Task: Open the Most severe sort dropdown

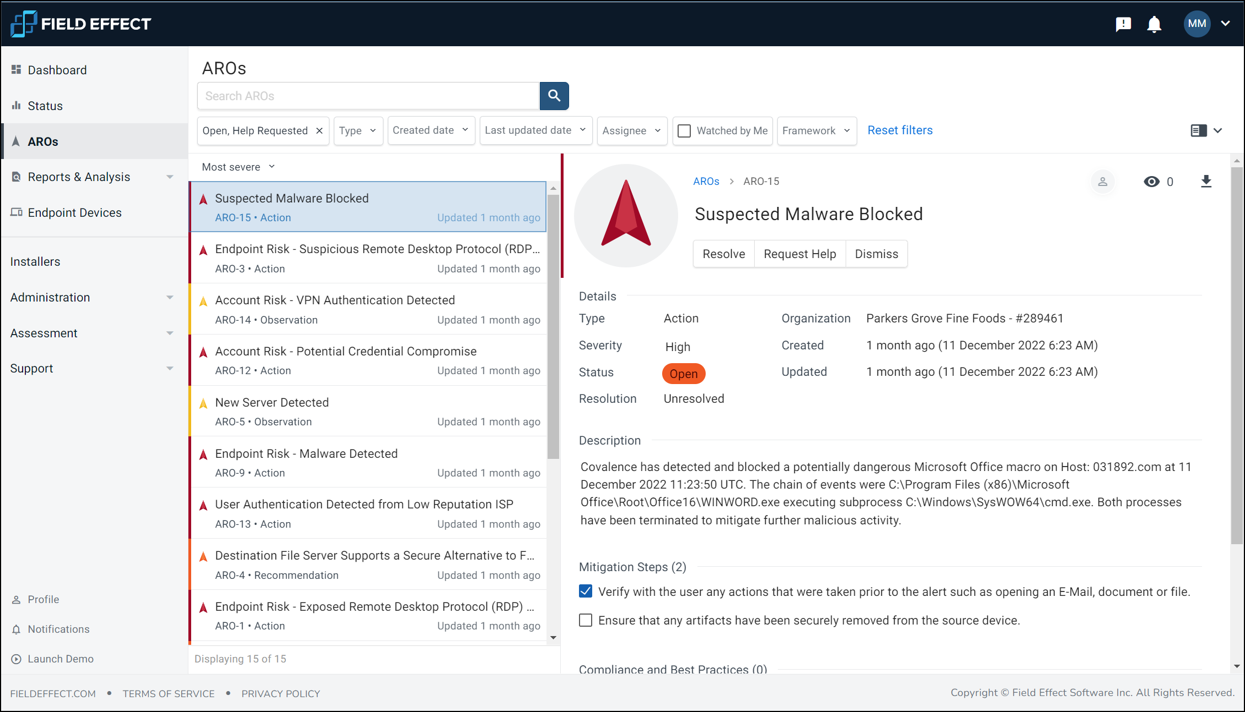Action: (x=237, y=167)
